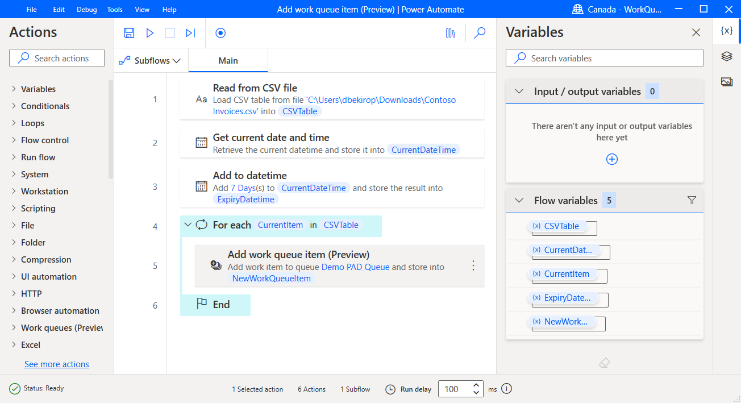Viewport: 741px width, 403px height.
Task: Open the Subflows dropdown
Action: pos(149,60)
